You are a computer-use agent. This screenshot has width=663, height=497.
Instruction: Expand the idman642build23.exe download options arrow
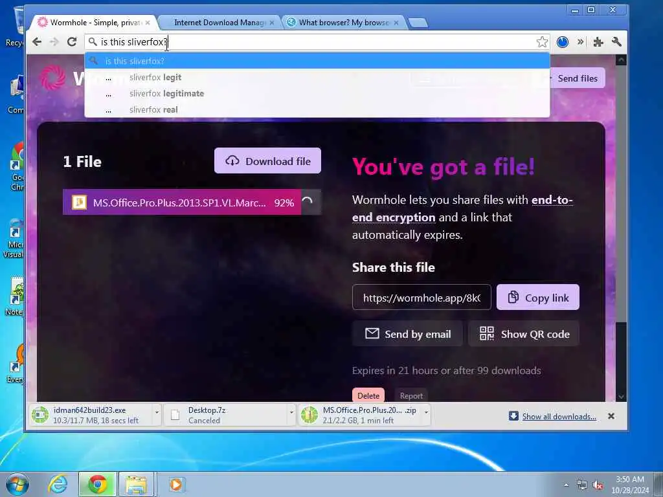coord(157,412)
